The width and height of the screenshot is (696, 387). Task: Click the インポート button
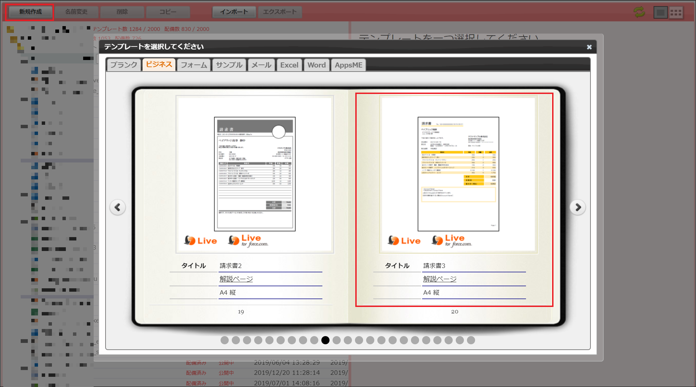[x=234, y=12]
